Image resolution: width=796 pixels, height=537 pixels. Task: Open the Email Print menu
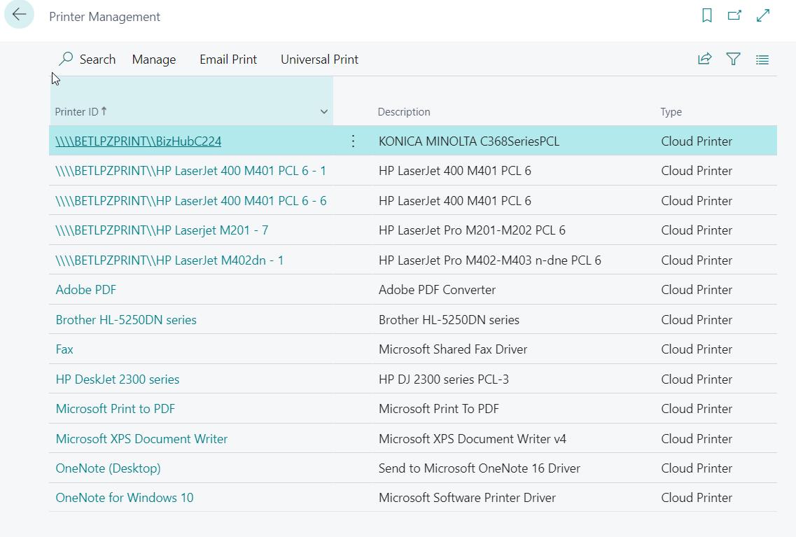click(228, 60)
